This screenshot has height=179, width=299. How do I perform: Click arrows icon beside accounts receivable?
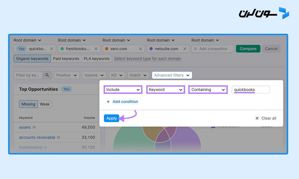[x=59, y=137]
